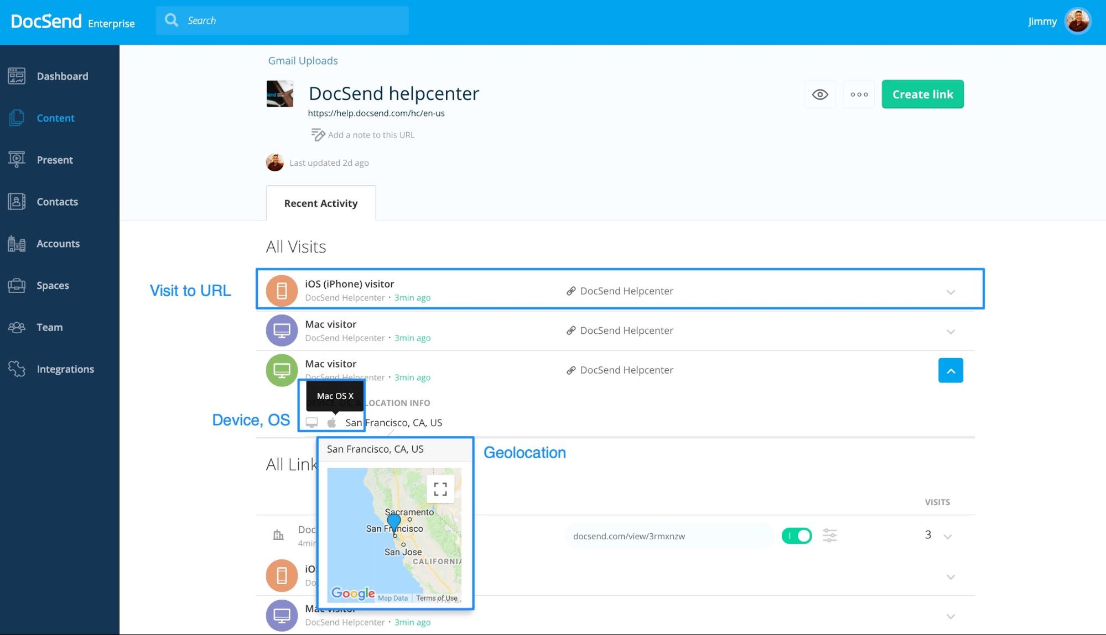Click the '3' visits count
The height and width of the screenshot is (635, 1106).
(x=928, y=535)
